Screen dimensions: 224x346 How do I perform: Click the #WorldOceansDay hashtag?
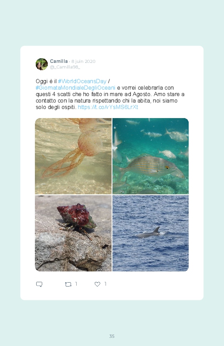[x=82, y=81]
